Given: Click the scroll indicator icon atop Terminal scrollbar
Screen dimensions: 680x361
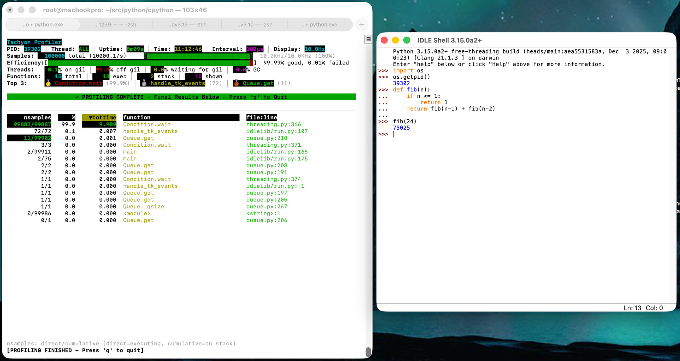Looking at the screenshot, I should click(x=368, y=39).
